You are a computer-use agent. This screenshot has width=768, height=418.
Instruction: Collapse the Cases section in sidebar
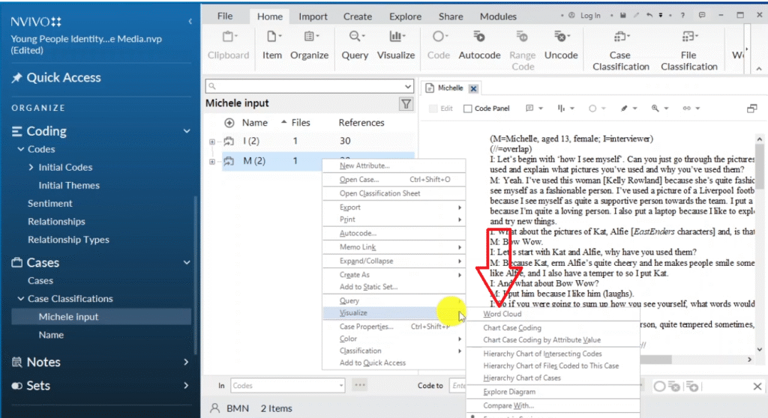click(186, 262)
